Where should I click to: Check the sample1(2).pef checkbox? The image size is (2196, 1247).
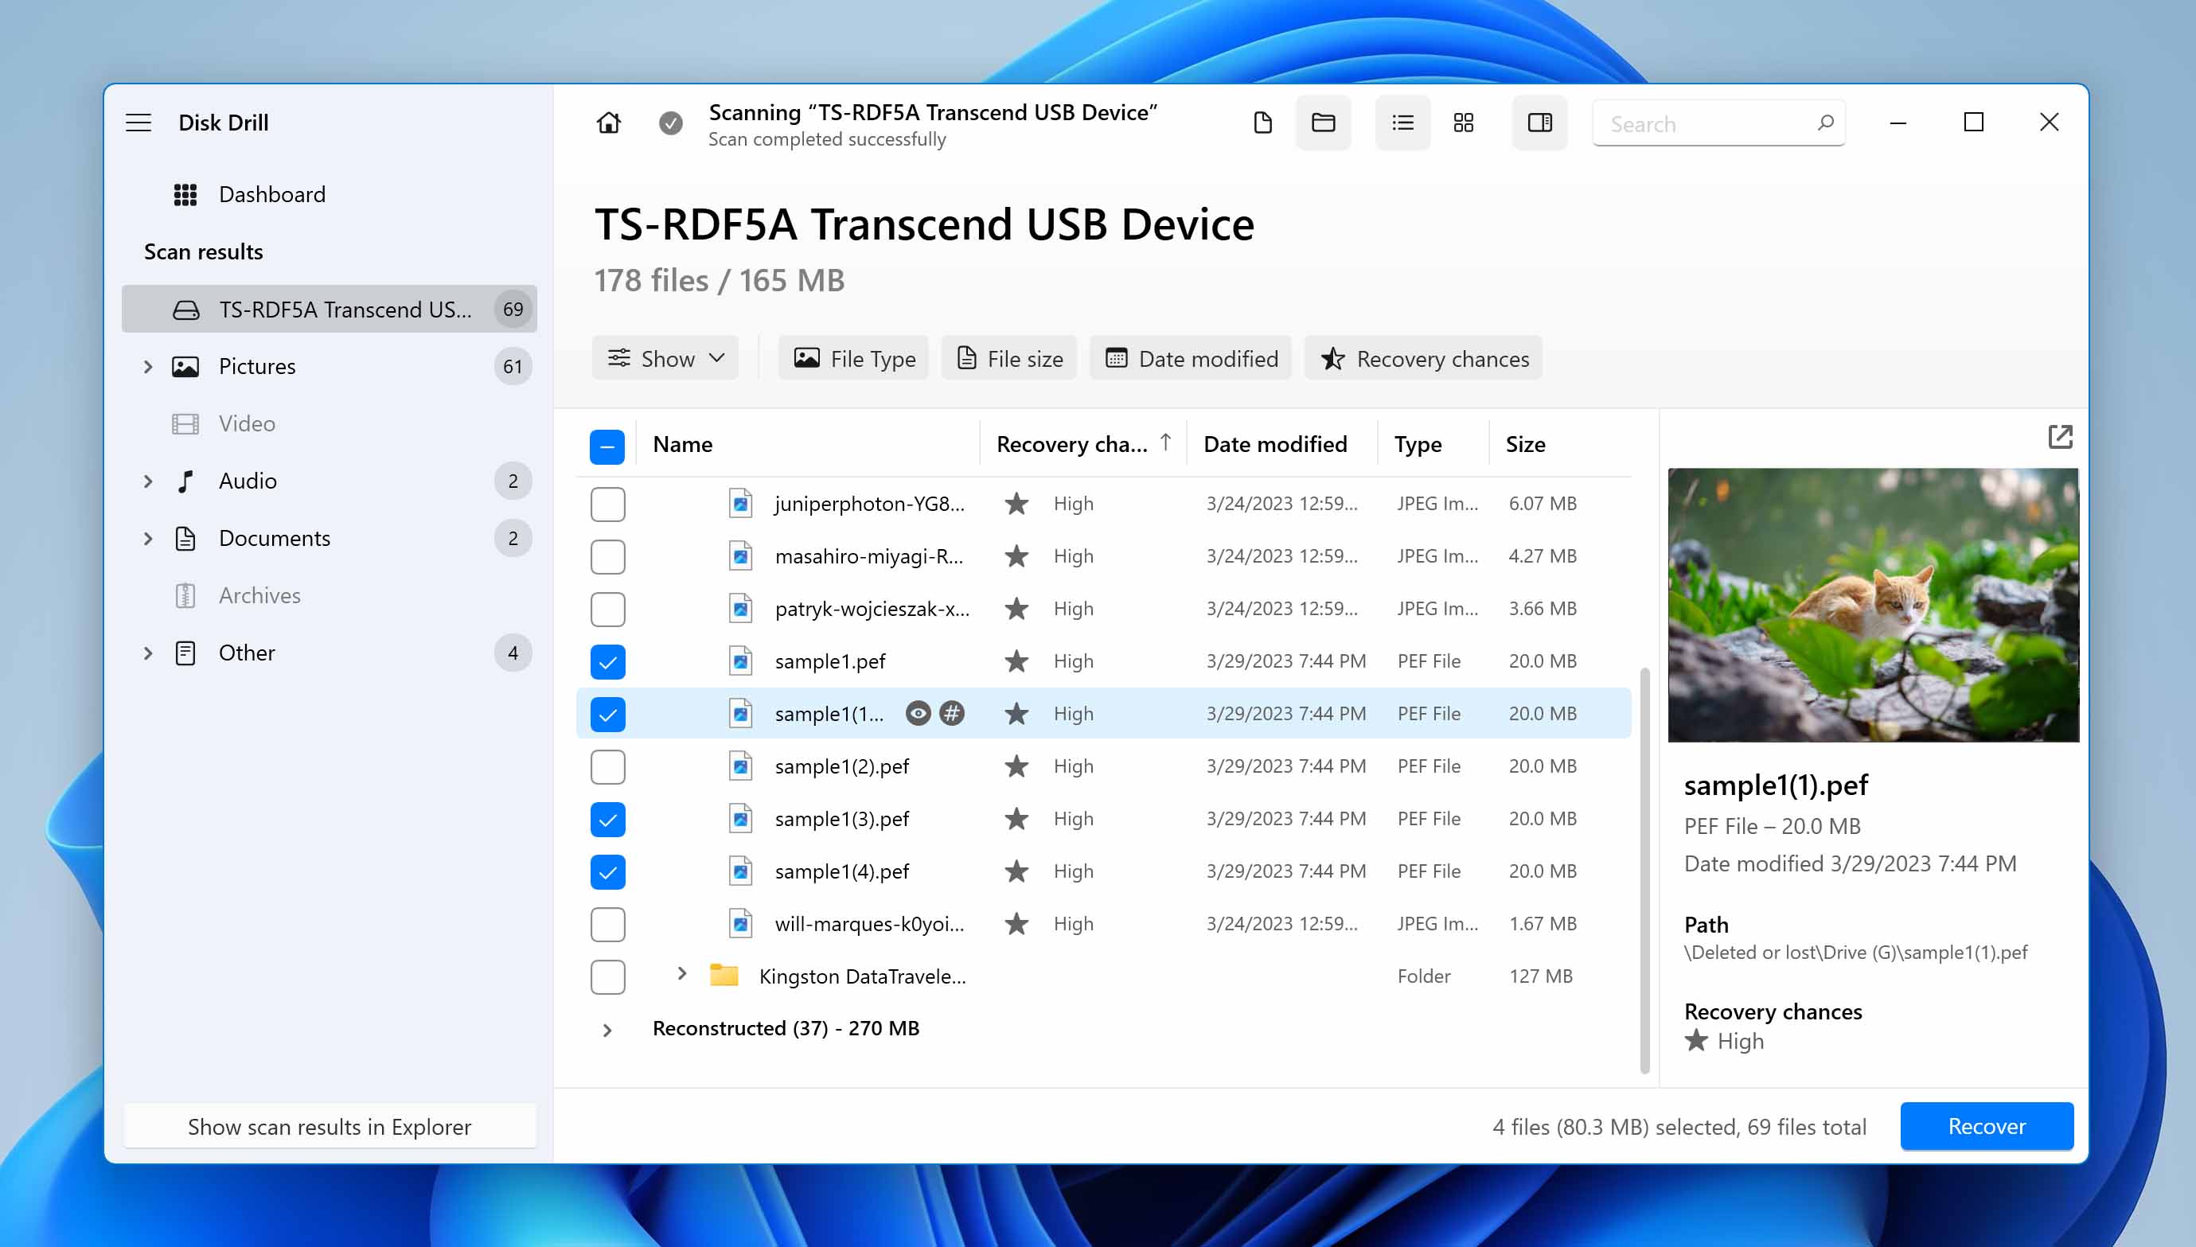coord(607,767)
